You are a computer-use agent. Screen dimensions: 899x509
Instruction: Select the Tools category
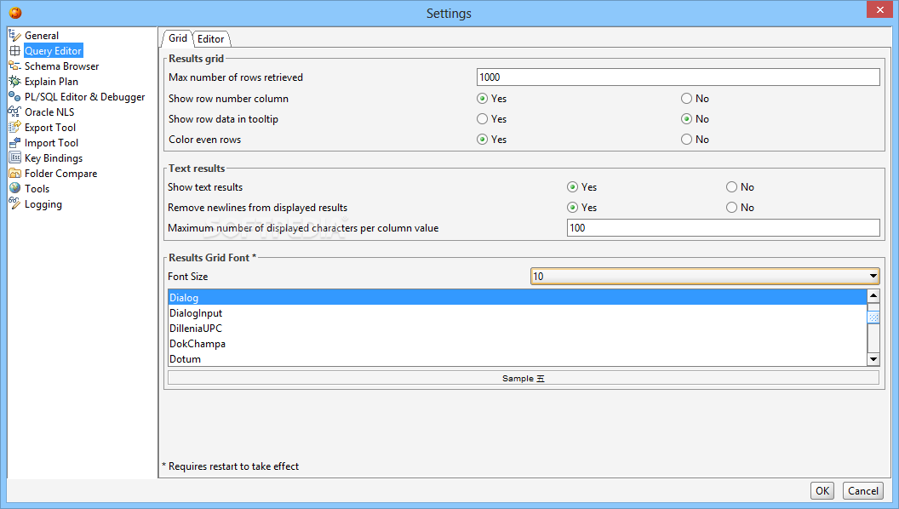pos(37,189)
